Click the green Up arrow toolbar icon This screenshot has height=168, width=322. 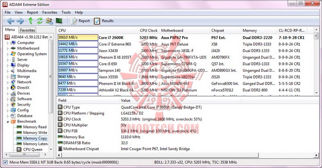30,21
